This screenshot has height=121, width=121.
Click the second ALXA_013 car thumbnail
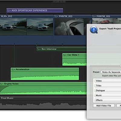[x=40, y=27]
